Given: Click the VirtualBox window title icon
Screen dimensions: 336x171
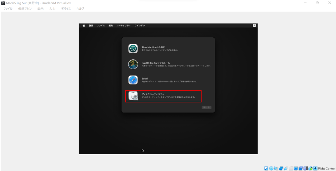Looking at the screenshot, I should click(x=3, y=3).
